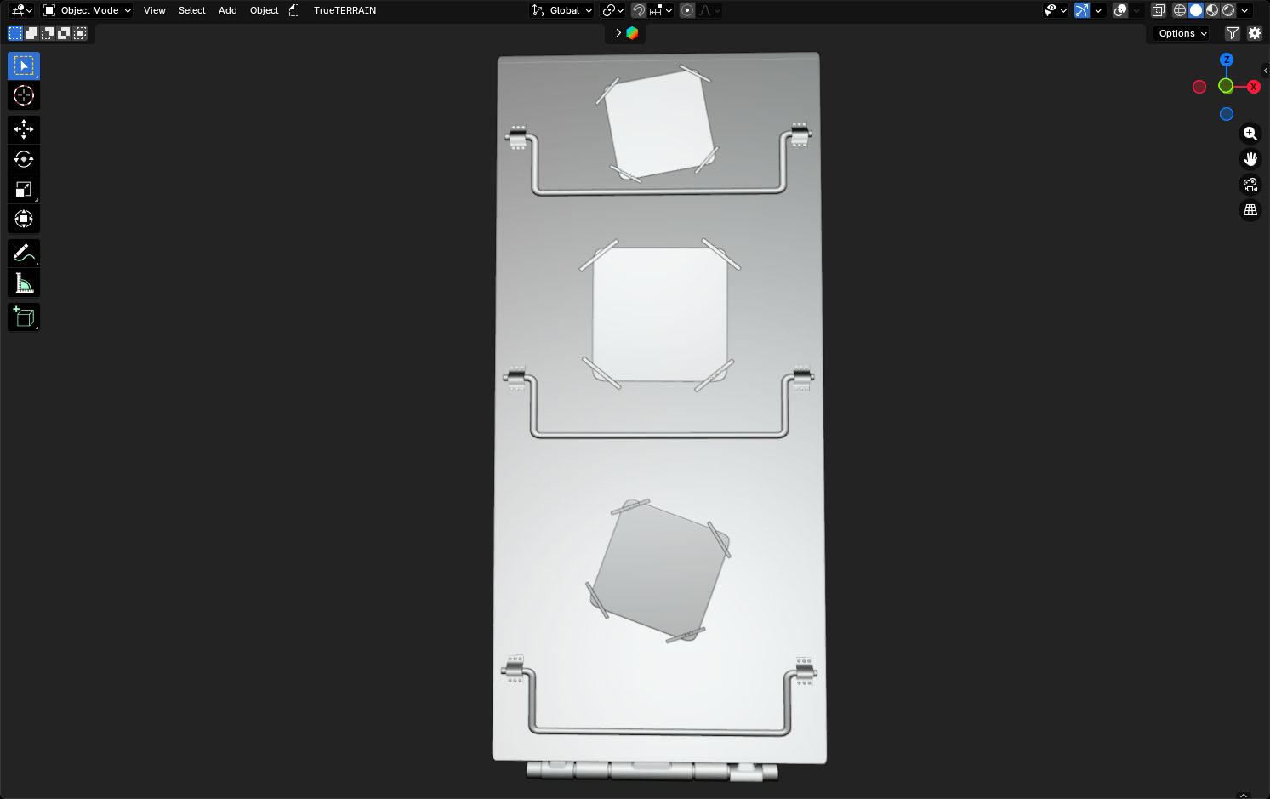Open the viewport shading options dropdown
Image resolution: width=1270 pixels, height=799 pixels.
click(1244, 10)
